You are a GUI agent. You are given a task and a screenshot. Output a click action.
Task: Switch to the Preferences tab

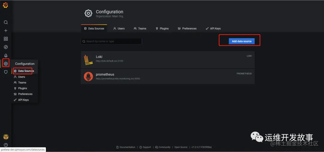tap(187, 28)
